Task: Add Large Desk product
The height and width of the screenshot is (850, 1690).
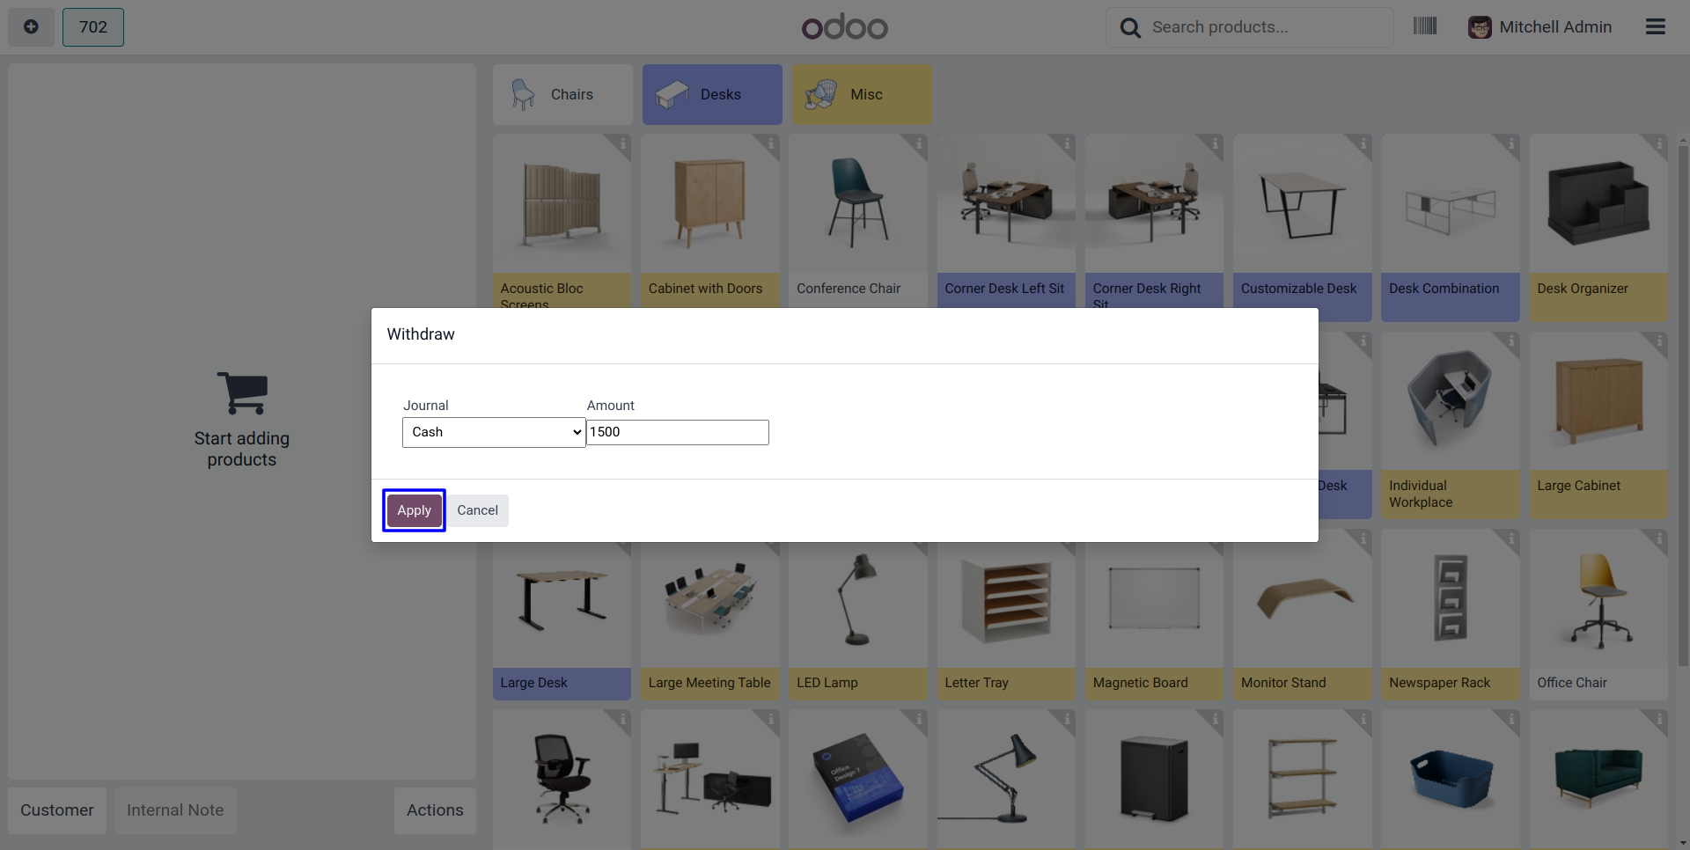Action: click(562, 621)
